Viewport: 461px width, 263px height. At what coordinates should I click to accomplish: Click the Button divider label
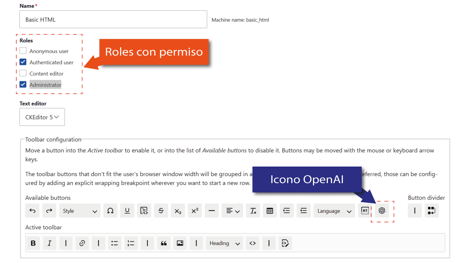coord(426,198)
